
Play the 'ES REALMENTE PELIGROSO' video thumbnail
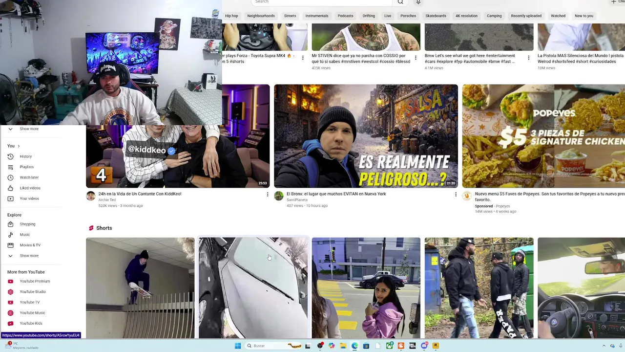point(366,136)
